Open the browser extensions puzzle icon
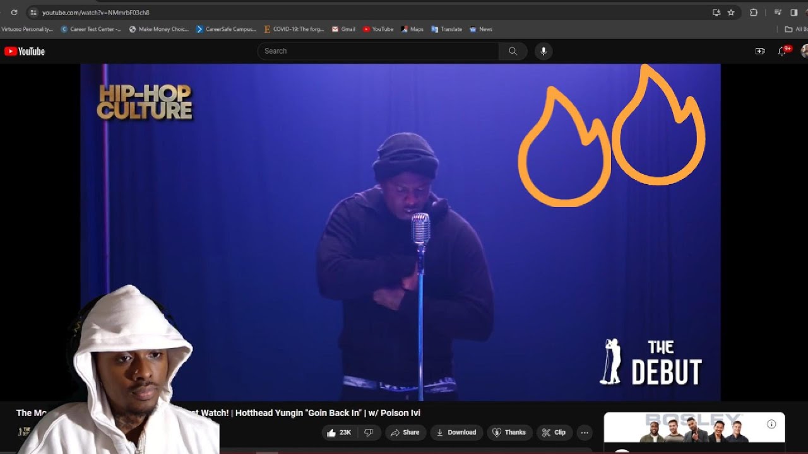 tap(754, 12)
